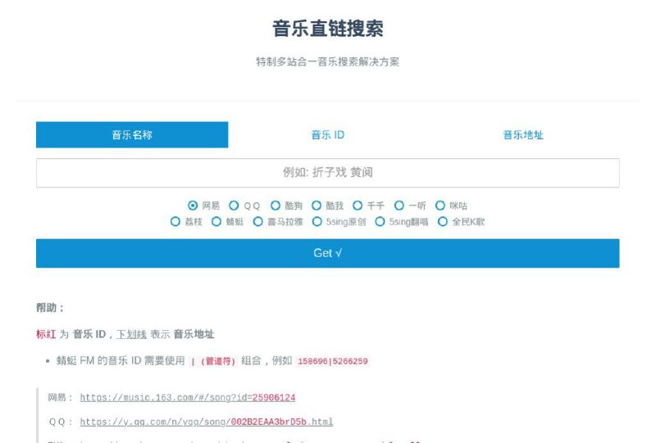Screen dimensions: 656x443
Task: Pick 喜马拉雅 as the source
Action: [258, 221]
